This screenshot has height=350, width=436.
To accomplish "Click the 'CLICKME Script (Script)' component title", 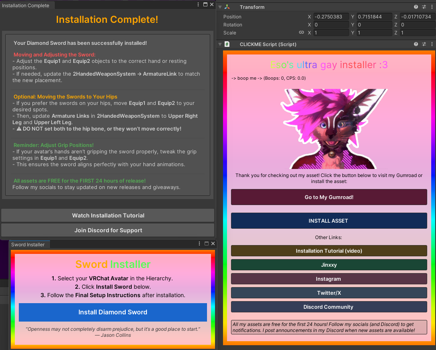I will coord(268,44).
